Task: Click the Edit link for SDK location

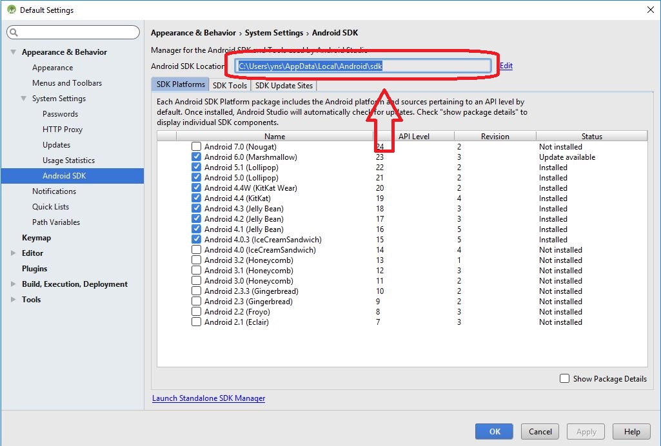Action: (506, 66)
